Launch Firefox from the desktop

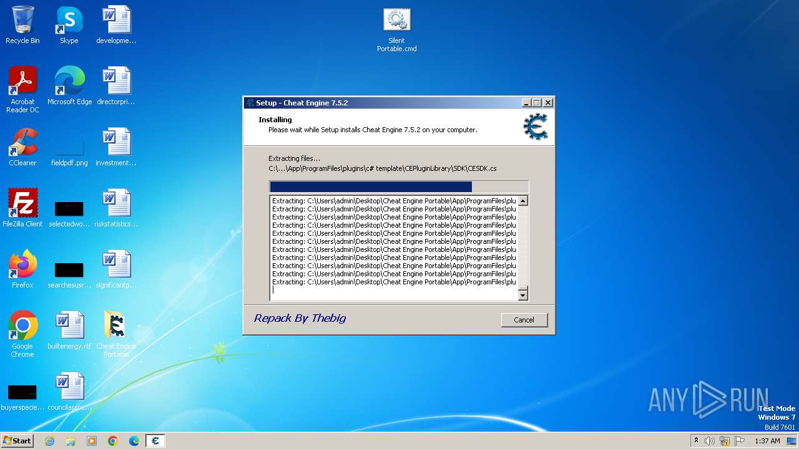pos(22,269)
